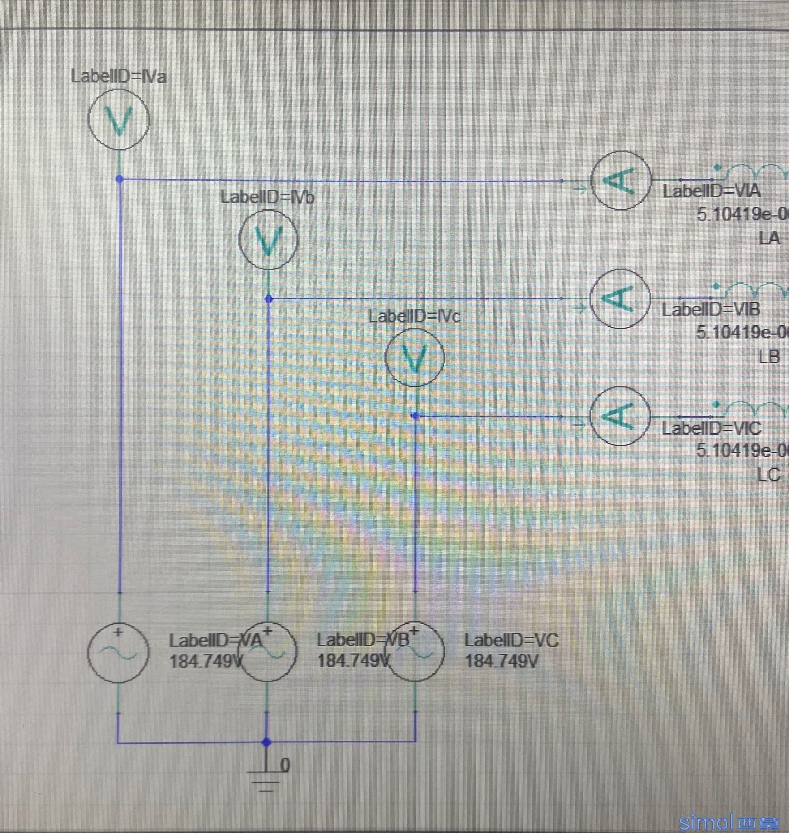Select the VA AC voltage source
This screenshot has width=789, height=833.
pos(118,652)
